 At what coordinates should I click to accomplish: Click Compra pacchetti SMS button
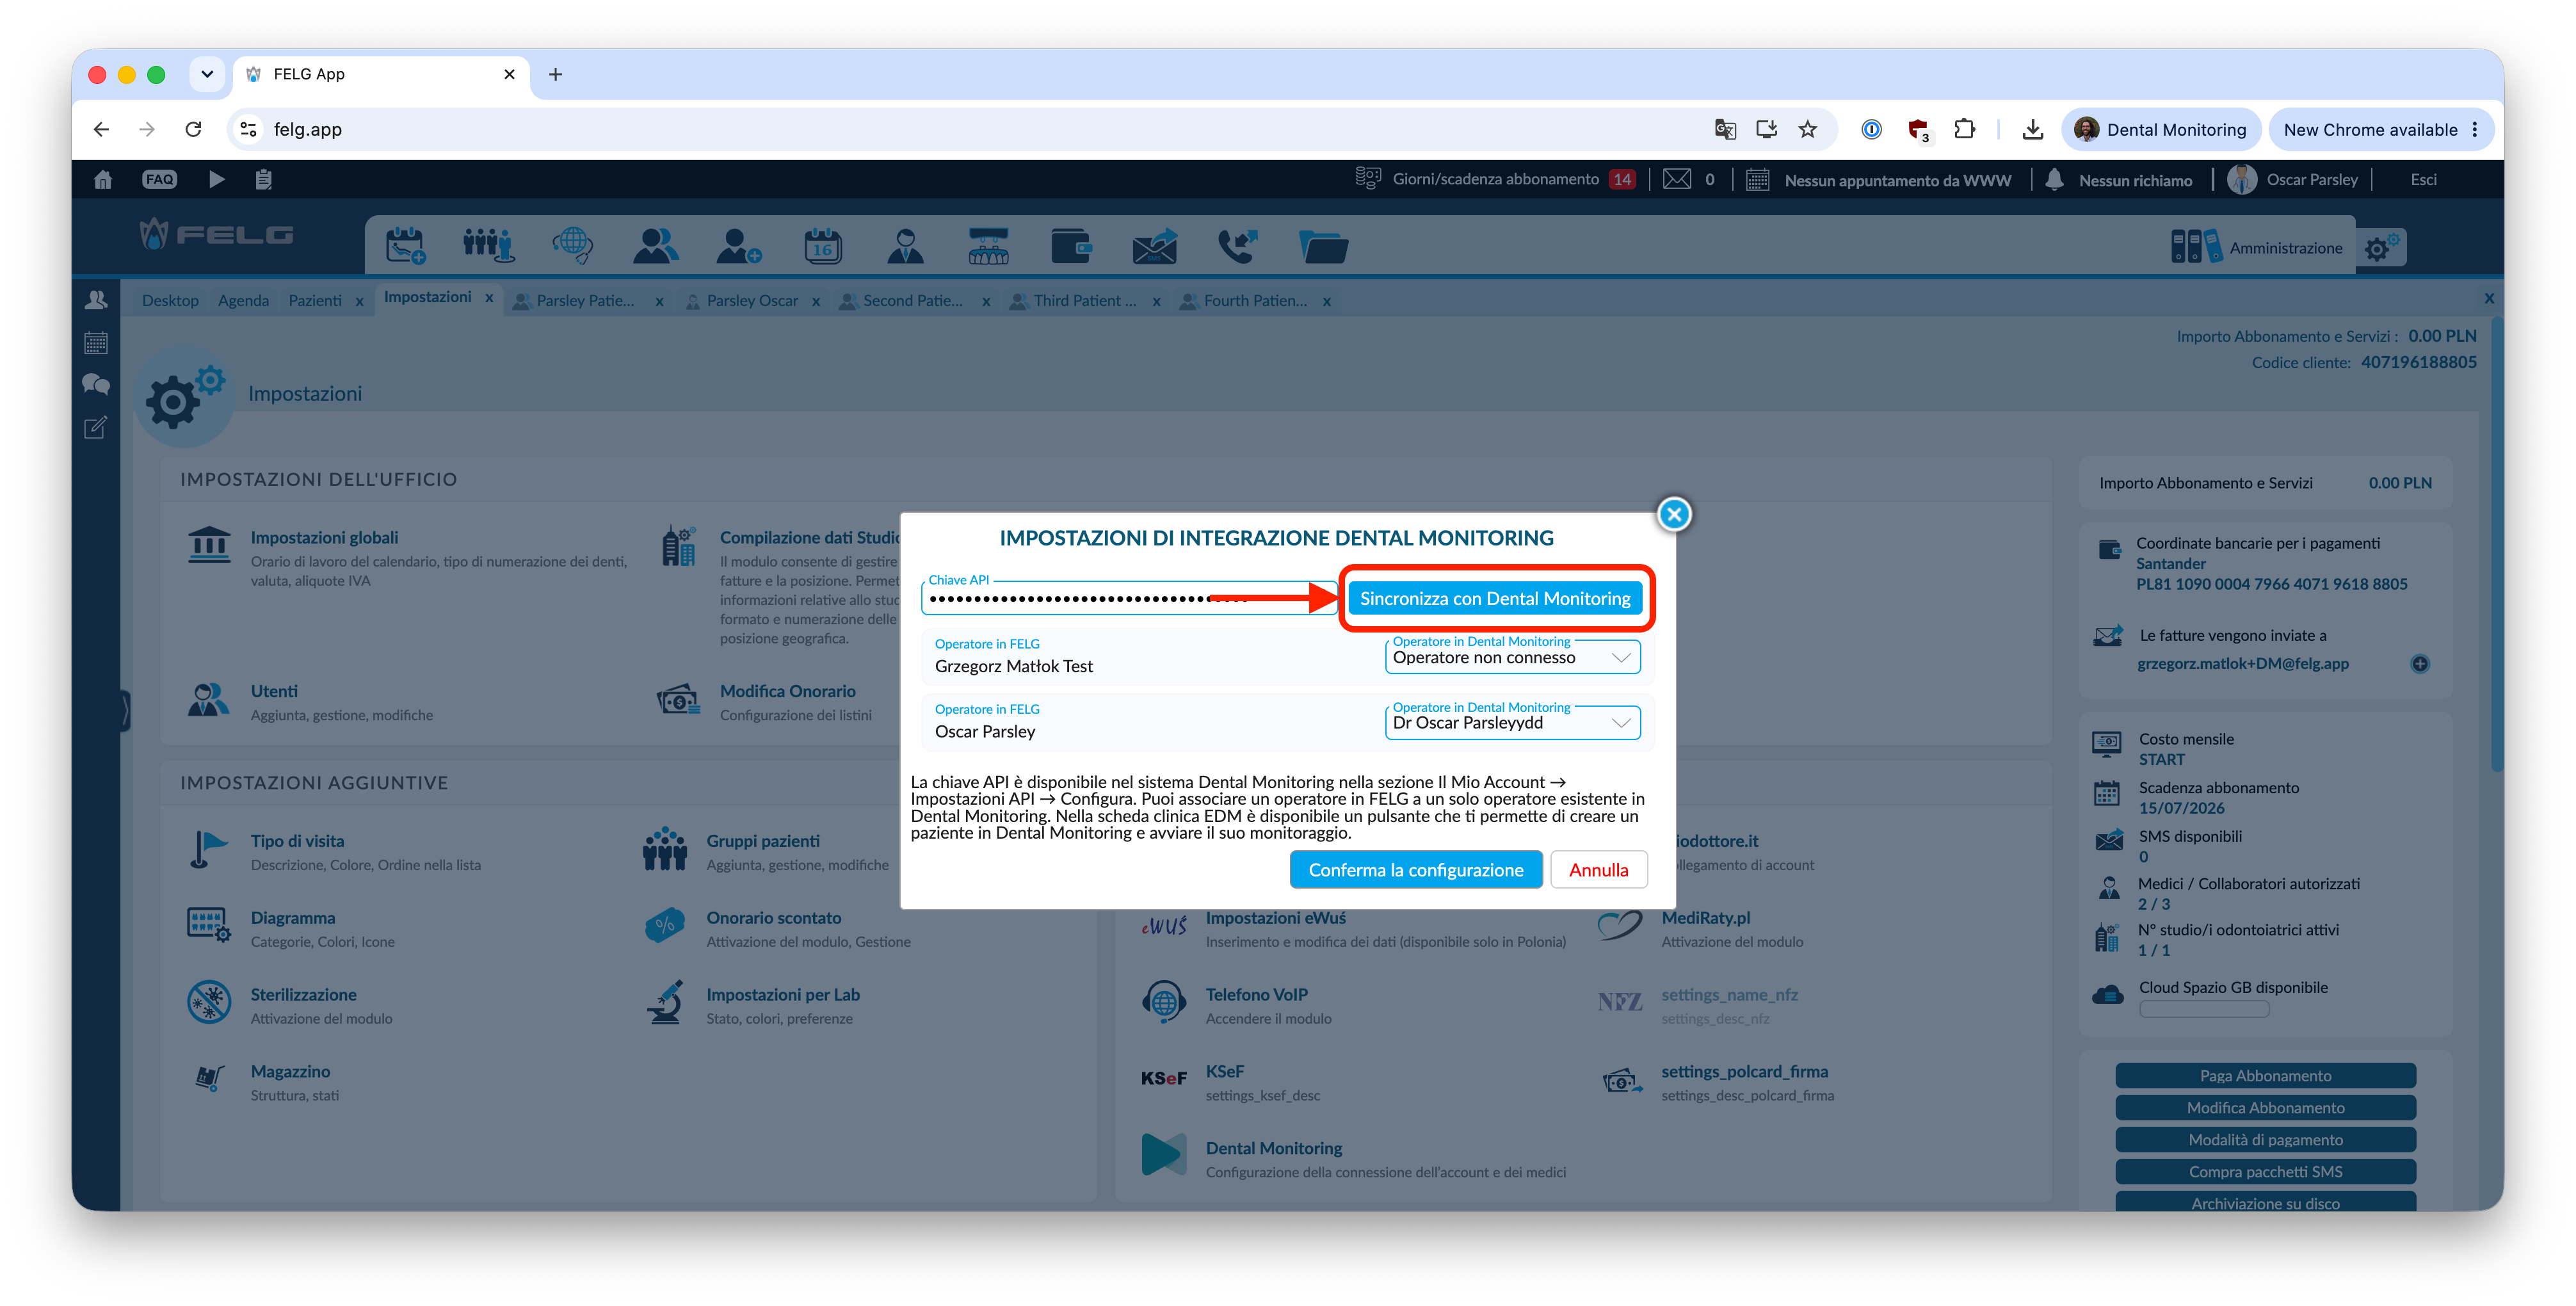[2265, 1171]
